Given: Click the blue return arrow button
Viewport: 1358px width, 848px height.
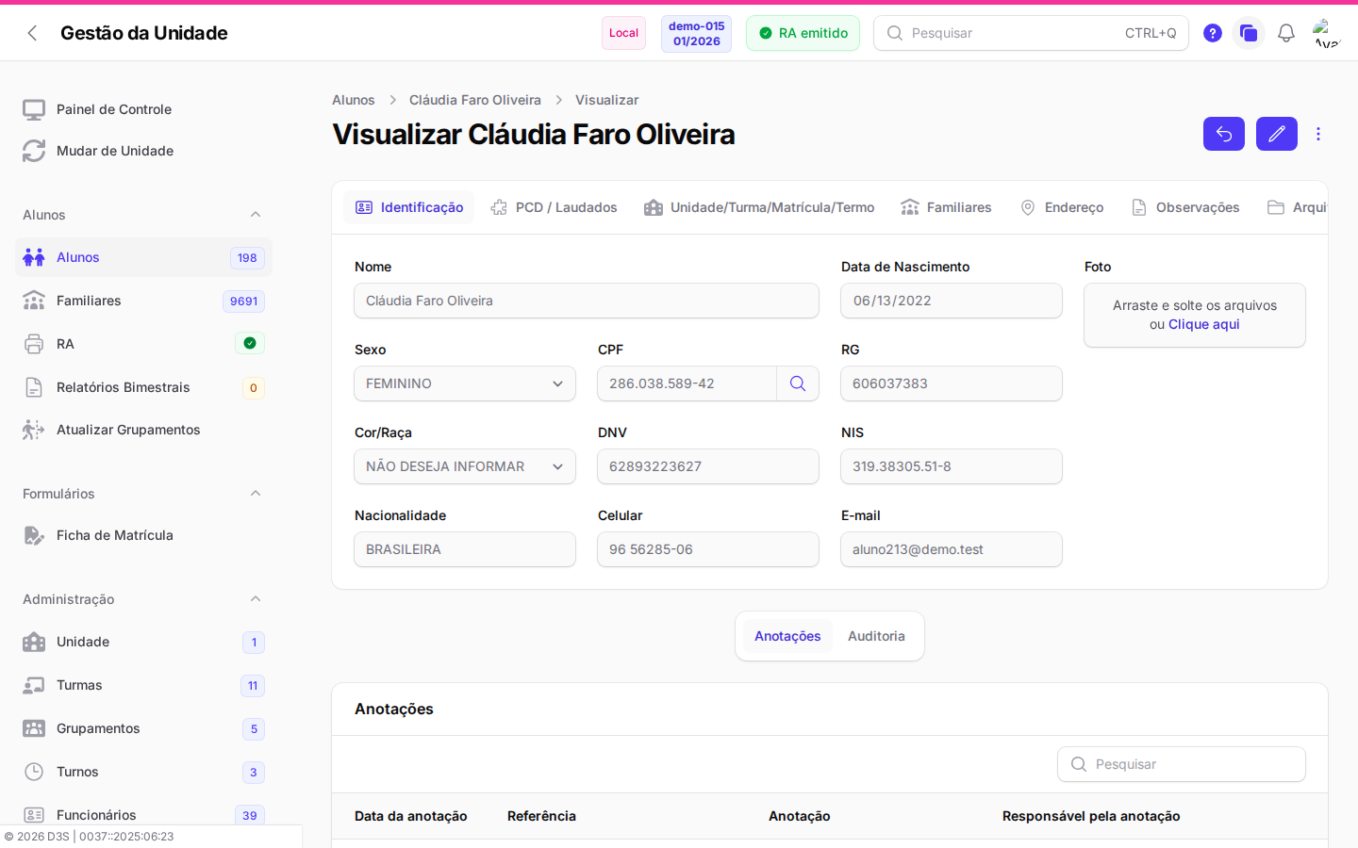Looking at the screenshot, I should [1224, 134].
